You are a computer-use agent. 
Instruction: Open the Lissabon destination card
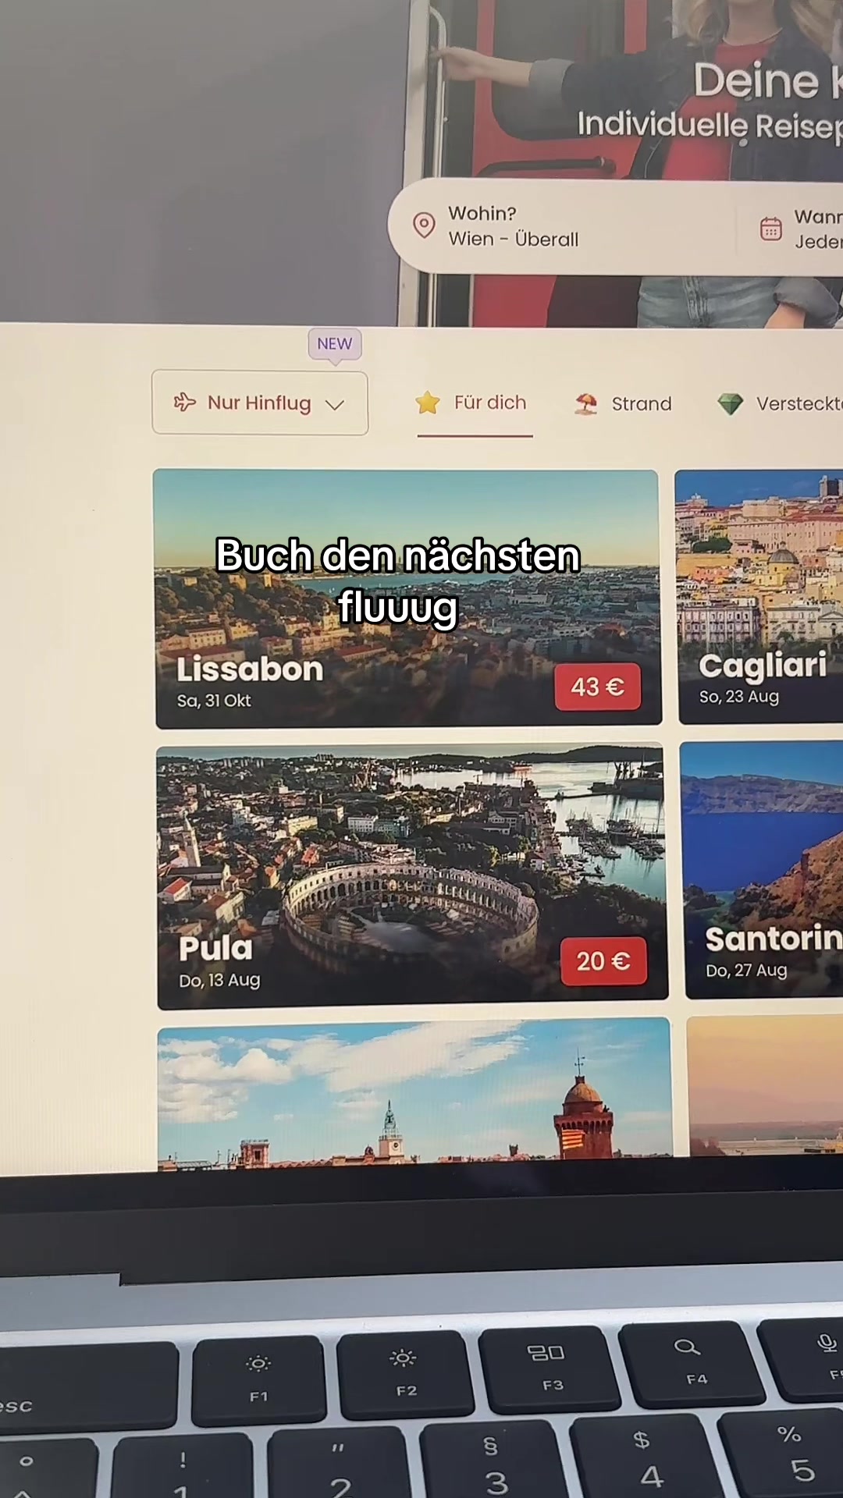408,598
